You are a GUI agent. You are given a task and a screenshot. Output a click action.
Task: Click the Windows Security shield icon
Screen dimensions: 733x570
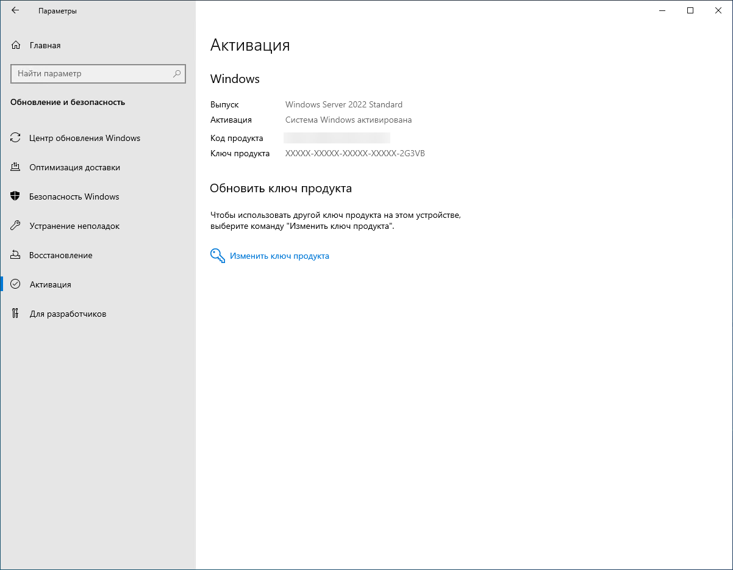[x=16, y=197]
